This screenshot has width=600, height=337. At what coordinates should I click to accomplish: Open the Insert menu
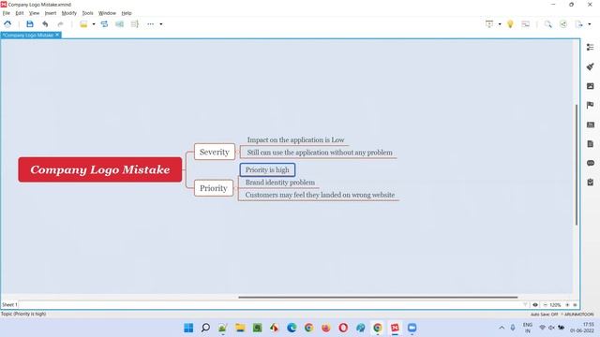tap(51, 13)
